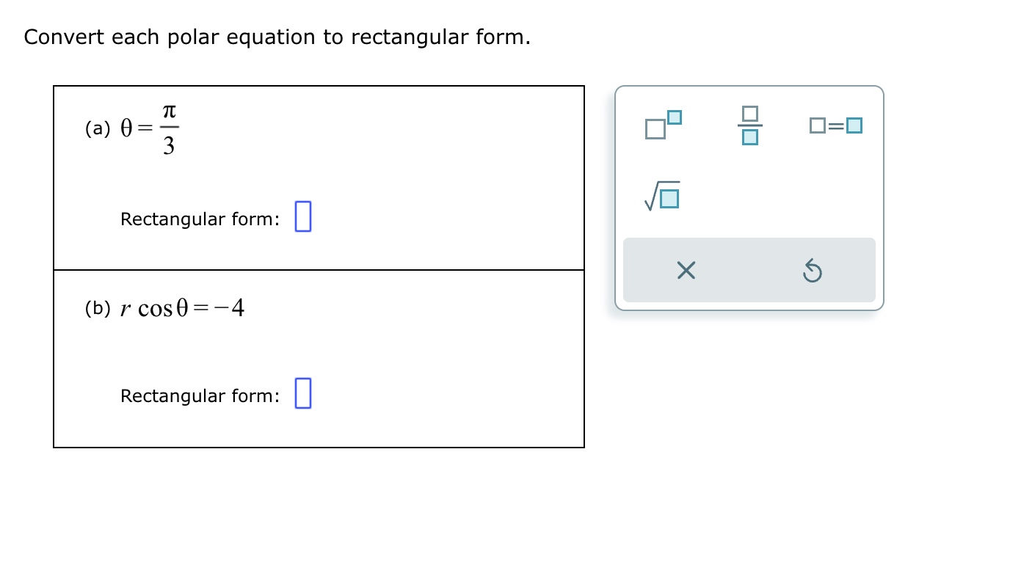Click the rectangular form answer box for part (b)
This screenshot has height=562, width=1010.
pos(302,393)
